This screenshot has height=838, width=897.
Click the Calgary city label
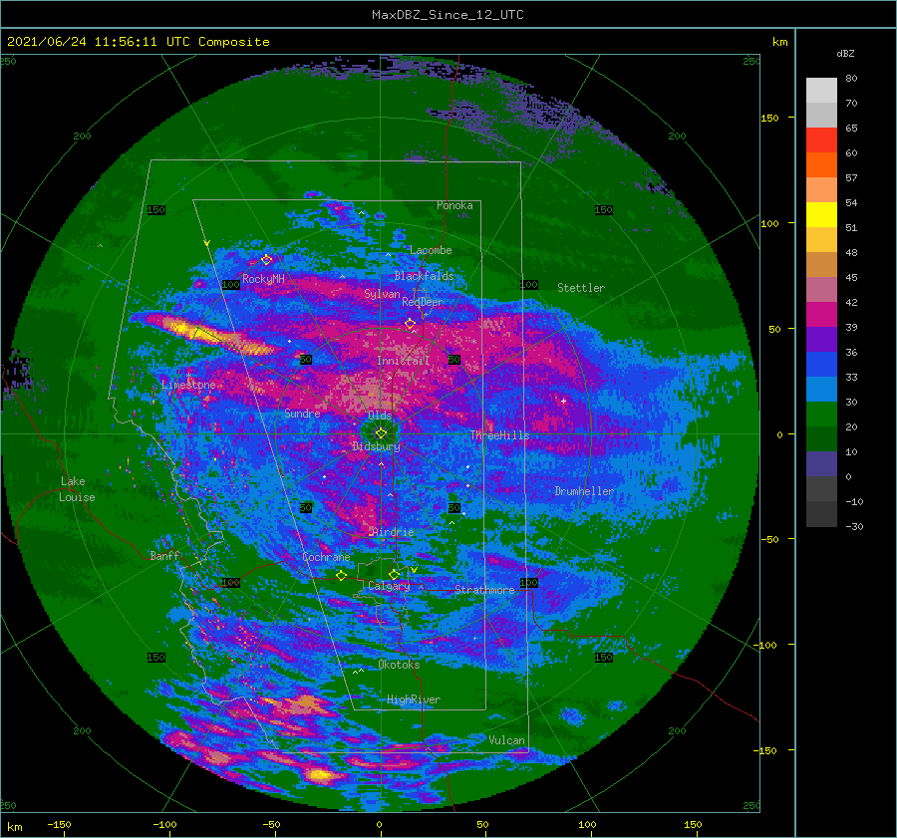point(389,586)
